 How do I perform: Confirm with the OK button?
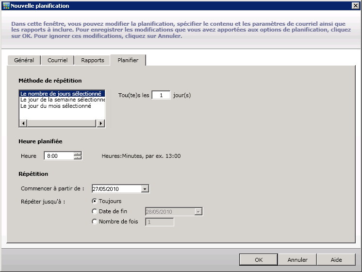click(x=259, y=260)
